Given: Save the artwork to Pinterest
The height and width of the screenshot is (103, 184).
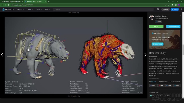Looking at the screenshot, I should pyautogui.click(x=161, y=85).
